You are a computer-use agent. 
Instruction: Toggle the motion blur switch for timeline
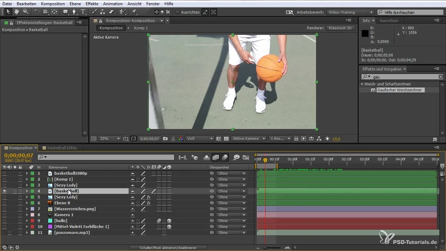225,158
